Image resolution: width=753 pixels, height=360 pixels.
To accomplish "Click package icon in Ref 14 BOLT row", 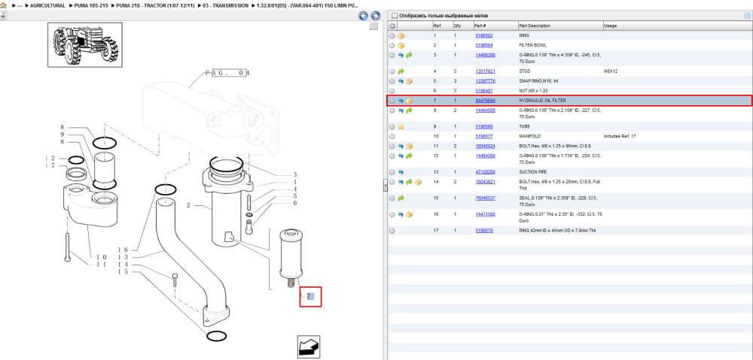I will [418, 182].
